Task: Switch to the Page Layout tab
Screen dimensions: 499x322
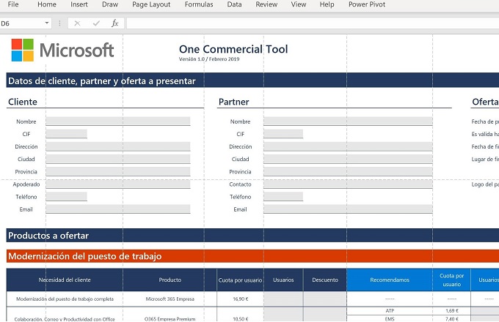Action: tap(151, 4)
